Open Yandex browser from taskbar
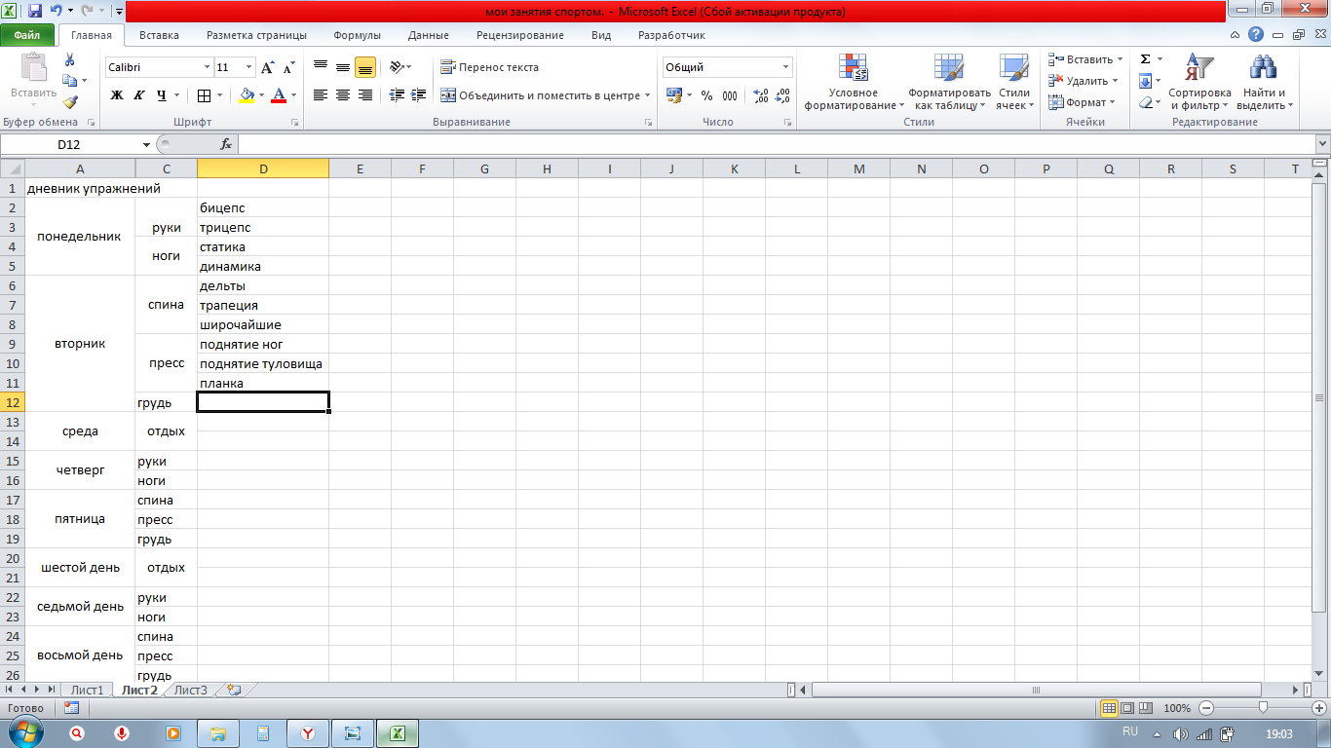The width and height of the screenshot is (1331, 748). (x=306, y=732)
